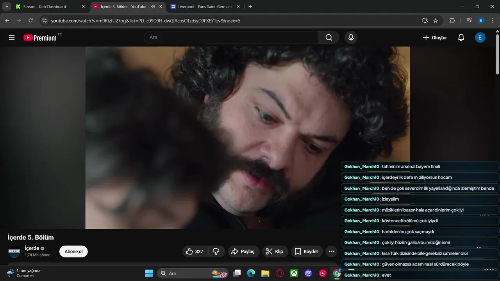This screenshot has width=500, height=281.
Task: Save the video with Kaydet
Action: [x=307, y=251]
